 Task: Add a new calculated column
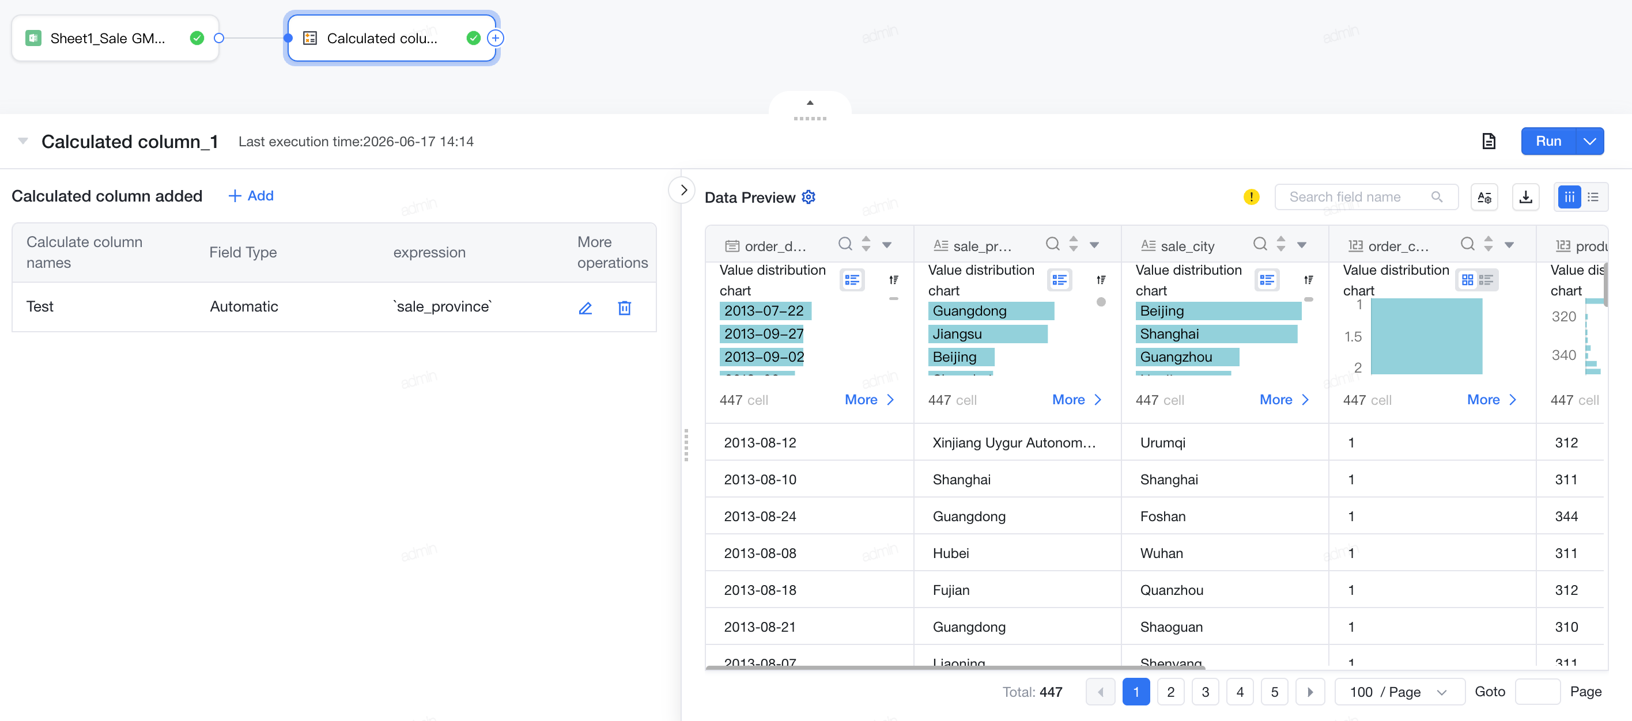pos(251,196)
